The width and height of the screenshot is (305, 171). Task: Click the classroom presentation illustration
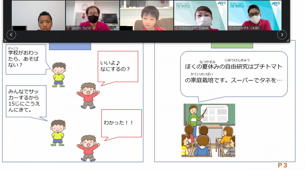click(208, 130)
